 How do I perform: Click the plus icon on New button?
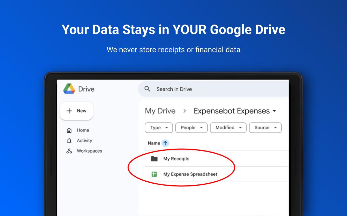(69, 111)
